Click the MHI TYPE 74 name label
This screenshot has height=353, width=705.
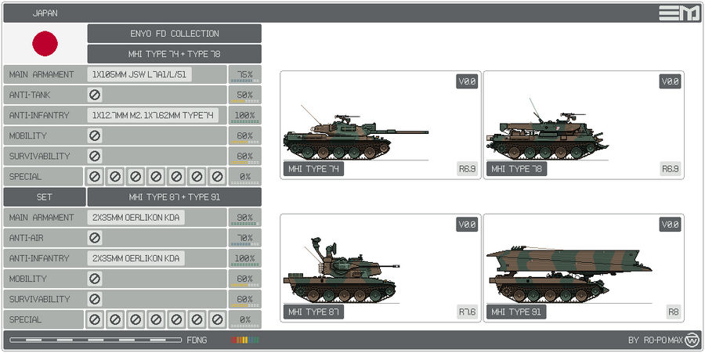pyautogui.click(x=313, y=169)
